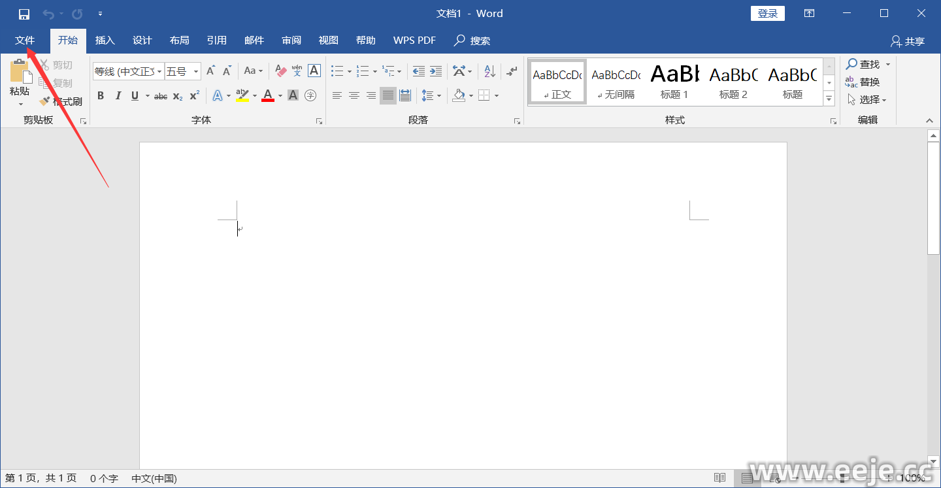Click the Increase Indent icon
941x488 pixels.
(x=436, y=71)
